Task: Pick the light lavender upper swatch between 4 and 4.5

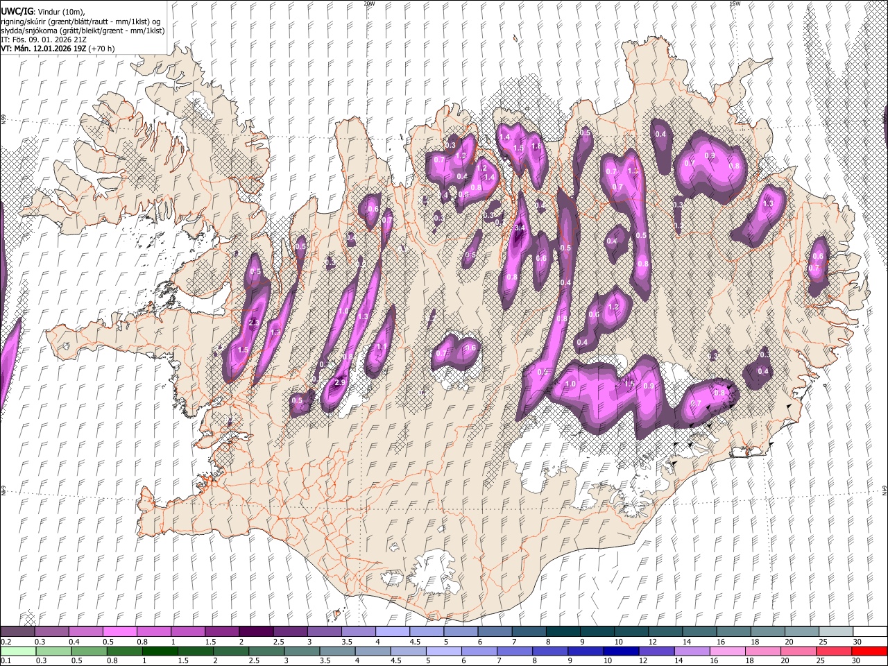Action: coord(392,631)
